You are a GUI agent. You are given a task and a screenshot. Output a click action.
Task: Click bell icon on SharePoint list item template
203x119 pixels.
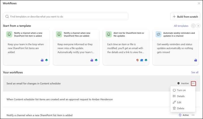[x=9, y=34]
